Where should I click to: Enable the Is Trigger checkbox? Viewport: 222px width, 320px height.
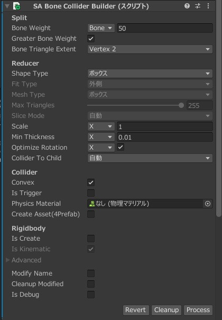[91, 193]
